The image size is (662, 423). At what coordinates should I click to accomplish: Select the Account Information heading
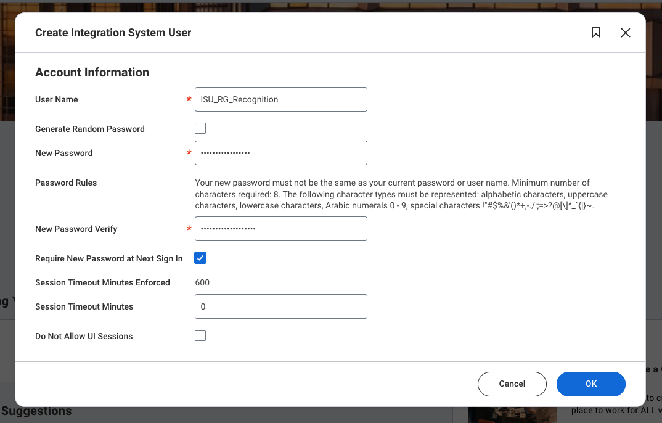(92, 72)
